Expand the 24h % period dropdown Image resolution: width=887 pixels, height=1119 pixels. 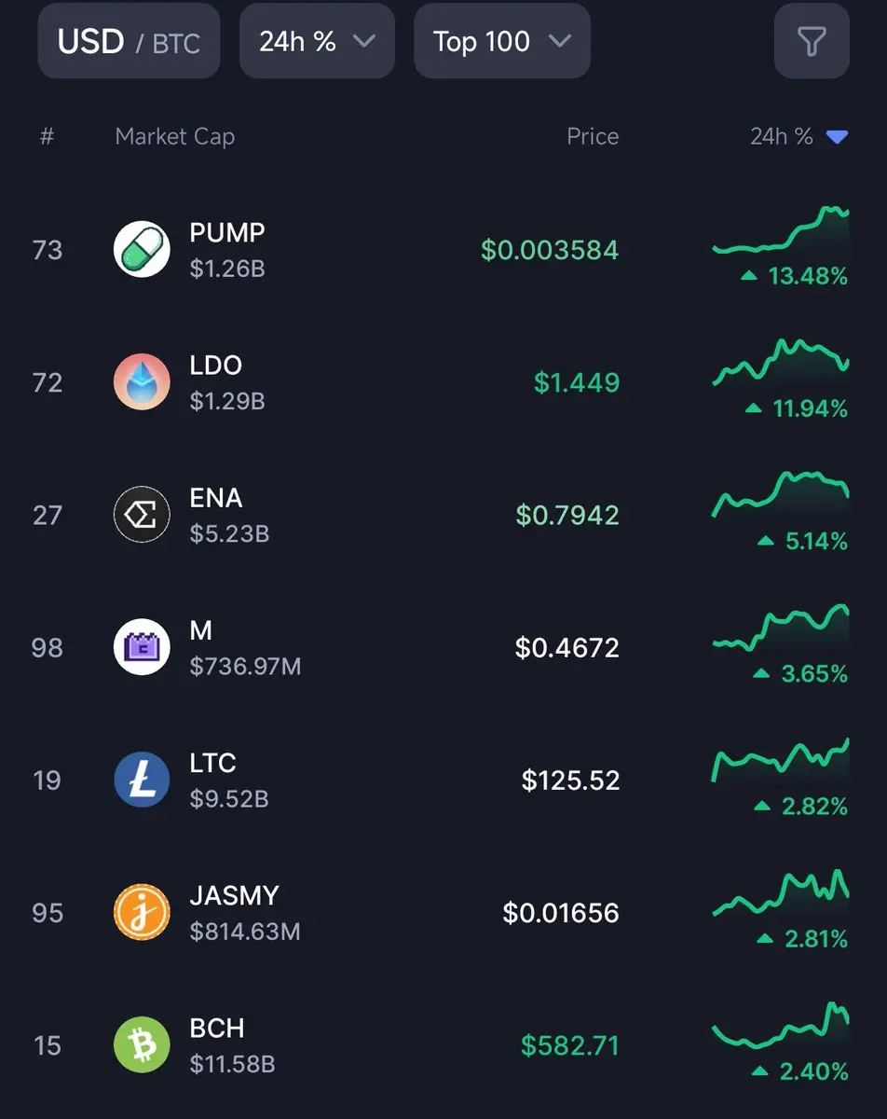(317, 41)
